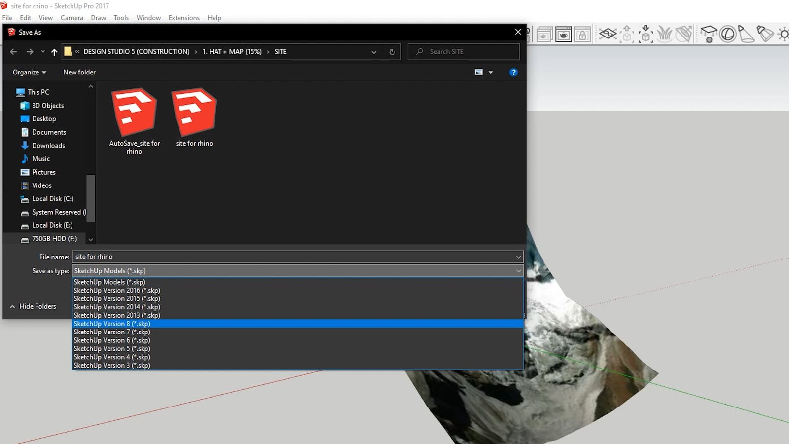Select the V-Ray spot light tool
Screen dimensions: 789x444
pos(746,34)
